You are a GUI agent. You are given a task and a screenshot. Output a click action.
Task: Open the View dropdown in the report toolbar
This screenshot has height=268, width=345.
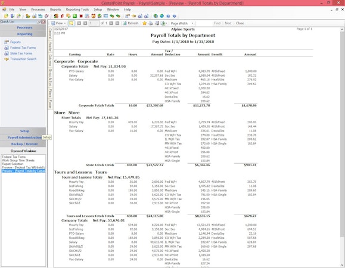point(58,23)
